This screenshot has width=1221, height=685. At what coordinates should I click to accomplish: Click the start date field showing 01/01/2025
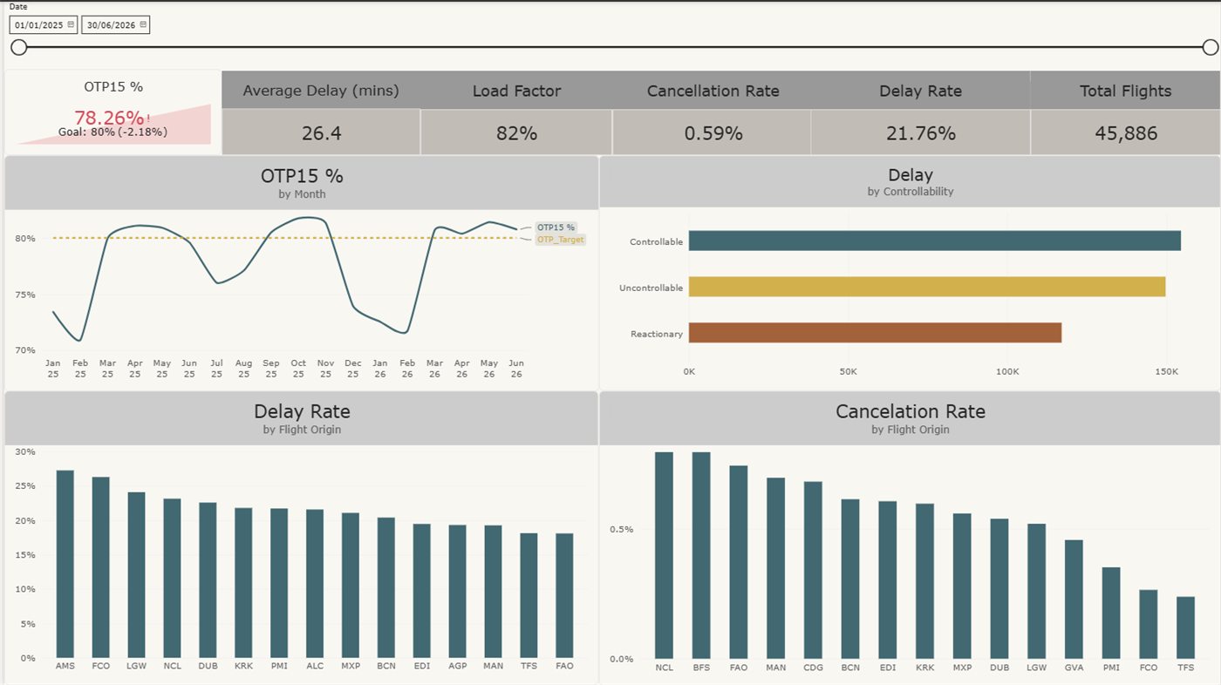tap(44, 25)
